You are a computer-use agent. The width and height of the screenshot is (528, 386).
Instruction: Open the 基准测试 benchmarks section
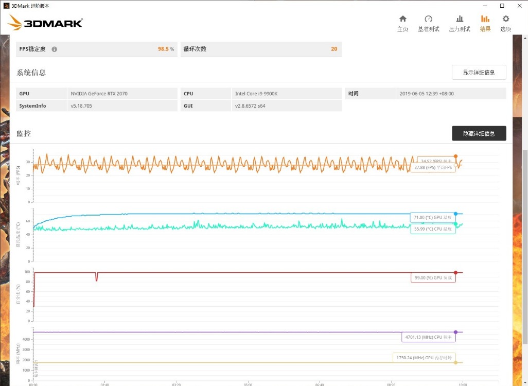point(428,23)
